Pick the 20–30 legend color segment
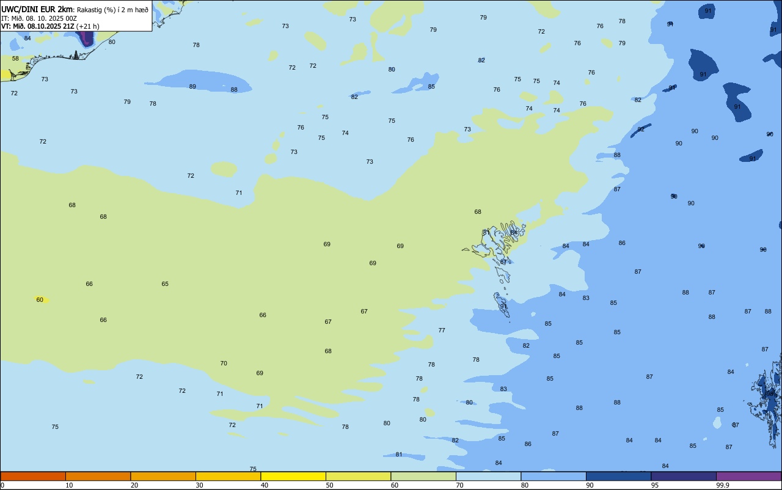This screenshot has width=782, height=490. pyautogui.click(x=163, y=476)
